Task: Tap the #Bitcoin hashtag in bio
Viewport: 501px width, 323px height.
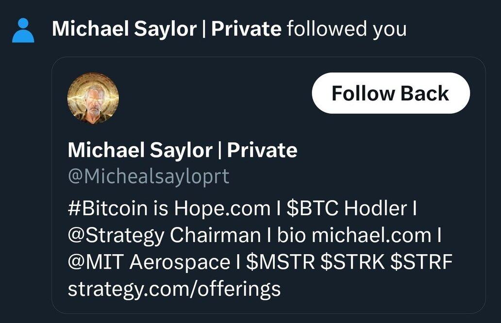Action: (x=108, y=209)
